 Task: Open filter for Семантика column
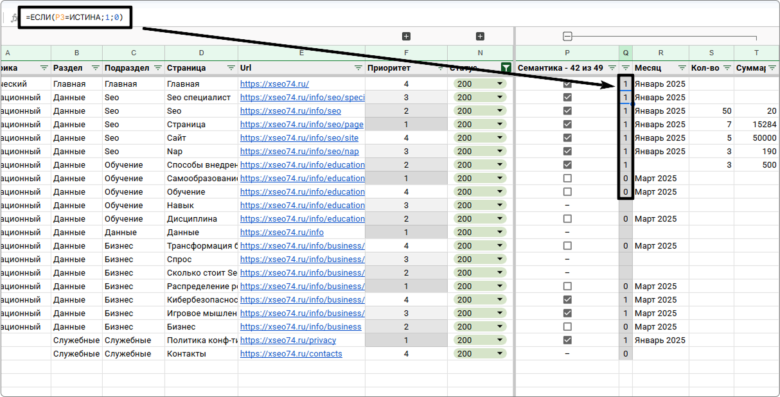point(612,67)
